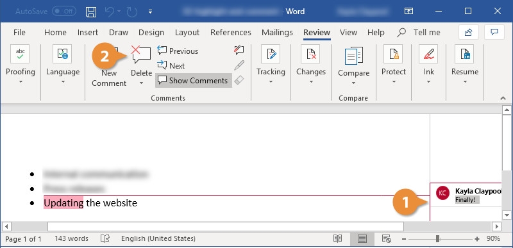Screen dimensions: 513x248
Task: Switch to the Home tab
Action: pyautogui.click(x=55, y=32)
